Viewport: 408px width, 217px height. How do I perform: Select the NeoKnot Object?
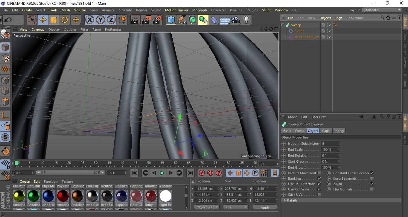point(307,37)
